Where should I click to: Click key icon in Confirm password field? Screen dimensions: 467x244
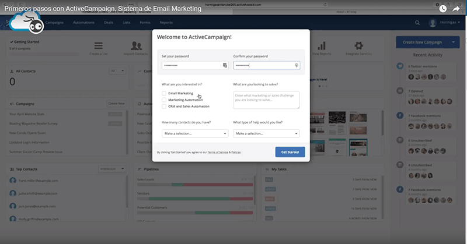(x=297, y=65)
